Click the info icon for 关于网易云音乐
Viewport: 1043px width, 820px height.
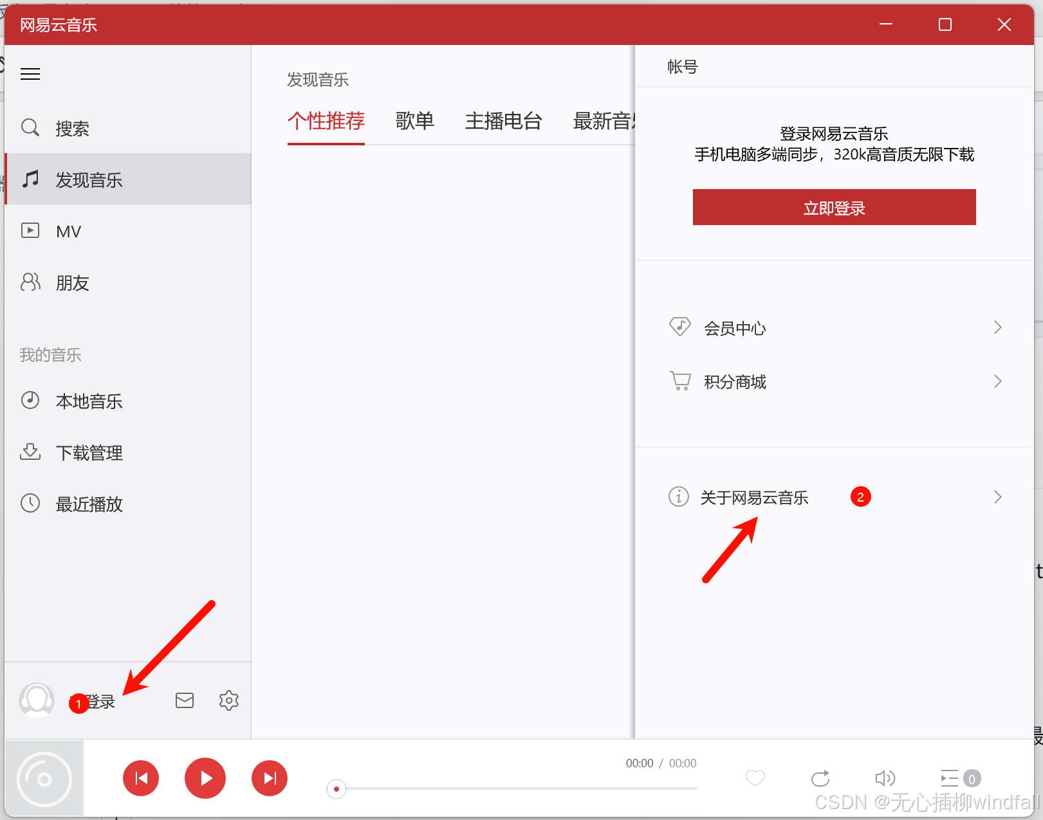click(x=679, y=497)
